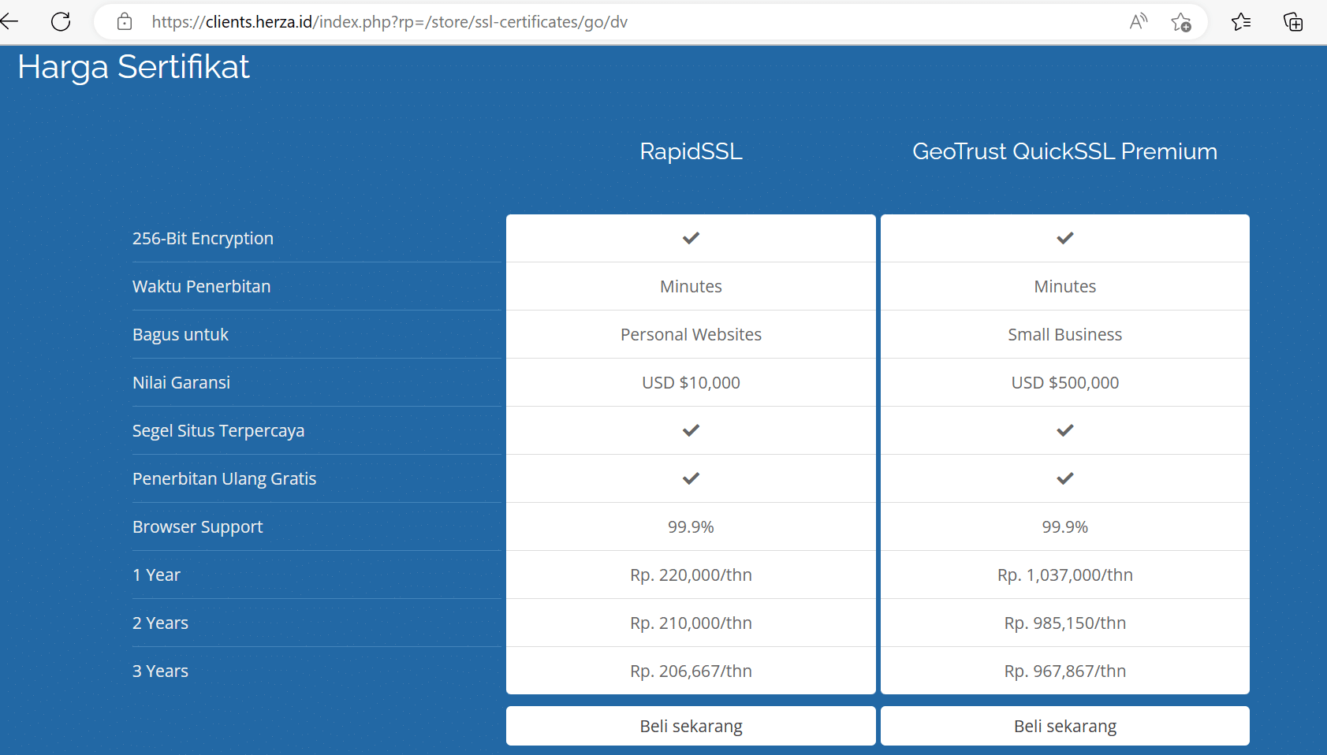Open the Collections icon
1327x755 pixels.
(1293, 22)
